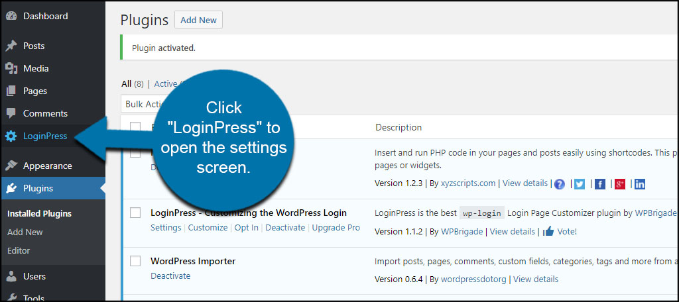The width and height of the screenshot is (679, 302).
Task: Open WPBrigade link next to Version 1.1.2
Action: (462, 232)
